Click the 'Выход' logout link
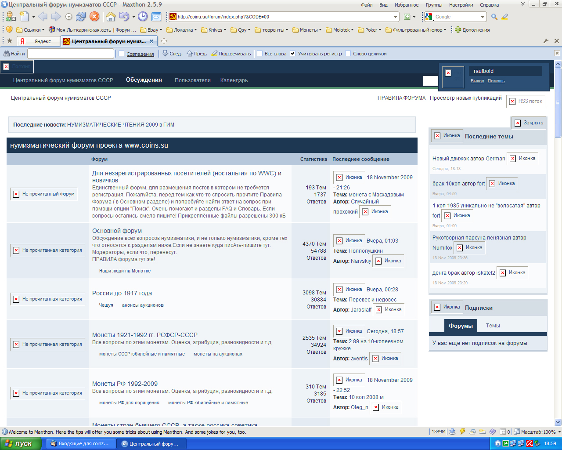This screenshot has height=450, width=562. [477, 81]
